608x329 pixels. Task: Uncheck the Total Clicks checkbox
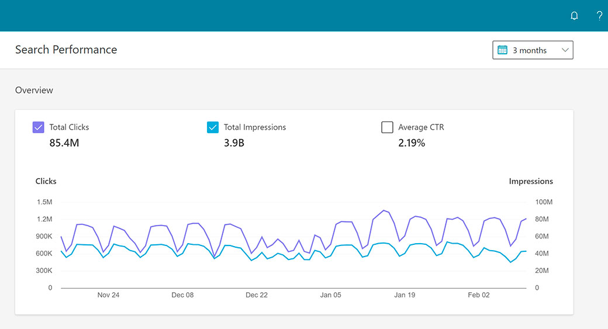click(x=39, y=127)
